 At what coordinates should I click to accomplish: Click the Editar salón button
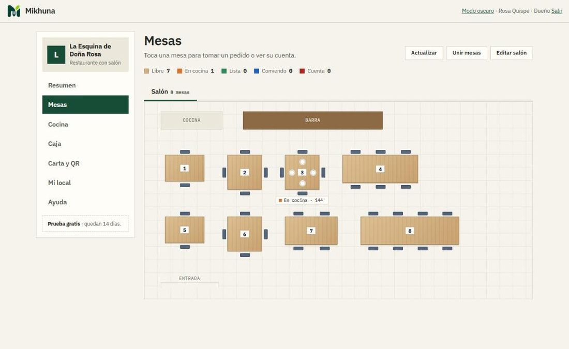point(511,53)
